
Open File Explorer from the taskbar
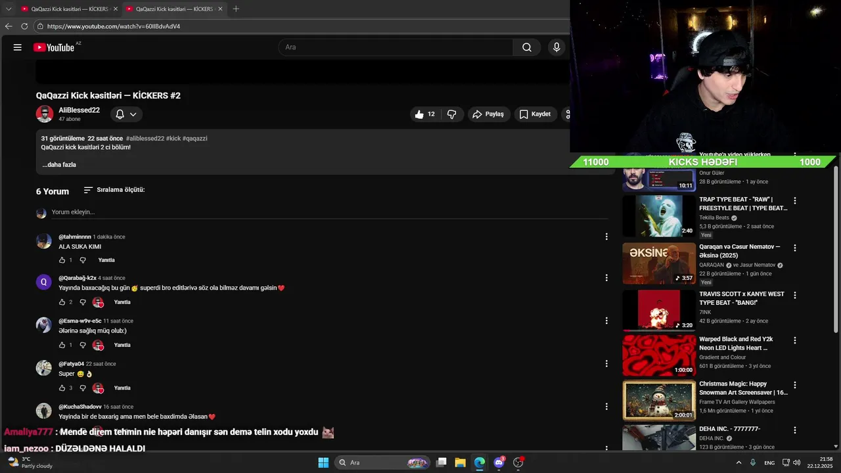(x=460, y=462)
